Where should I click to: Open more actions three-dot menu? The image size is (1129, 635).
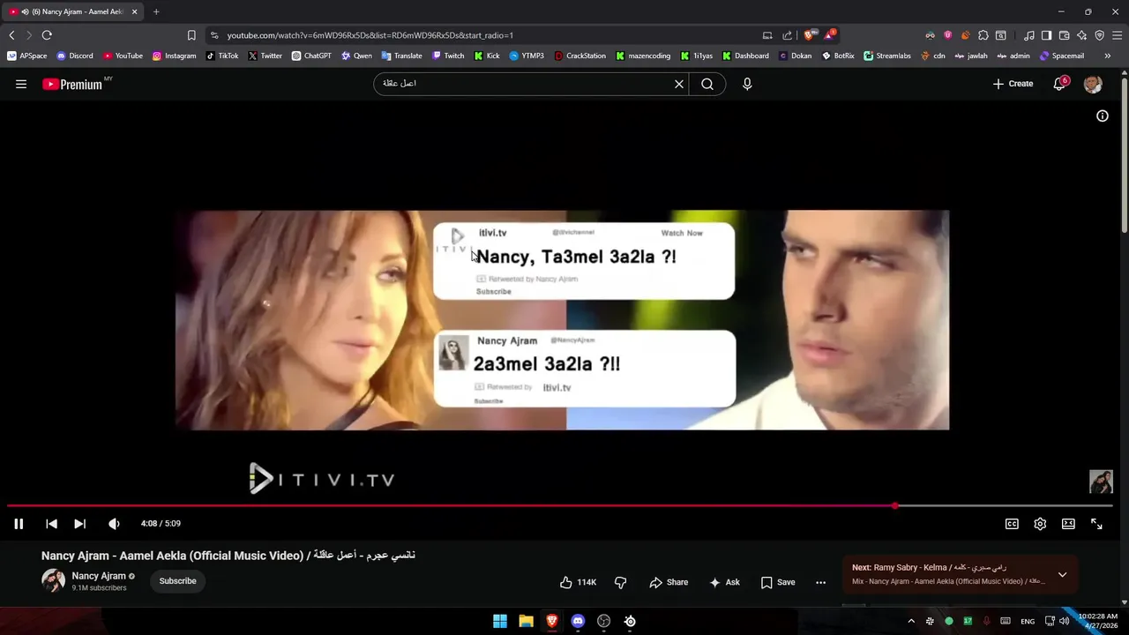[820, 582]
